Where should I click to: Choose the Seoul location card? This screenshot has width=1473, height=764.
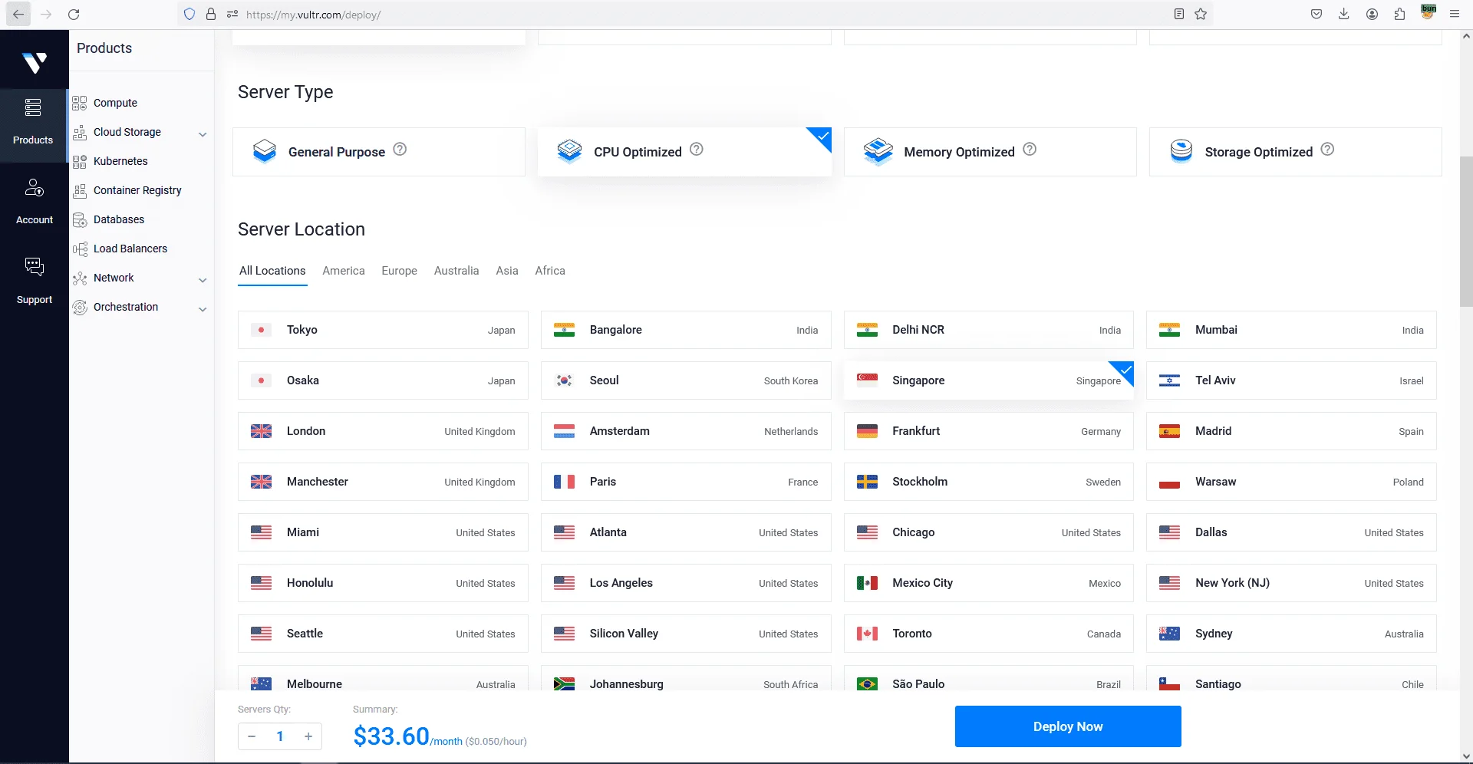coord(686,380)
